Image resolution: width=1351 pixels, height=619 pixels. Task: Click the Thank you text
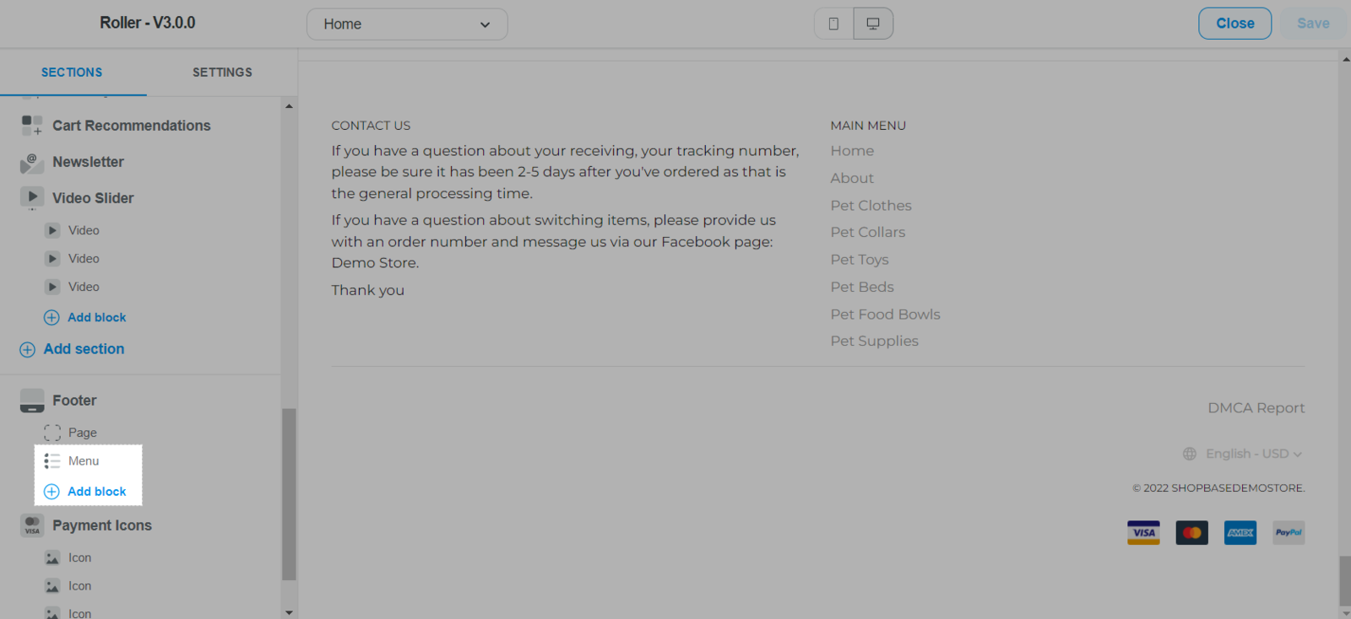pos(367,290)
